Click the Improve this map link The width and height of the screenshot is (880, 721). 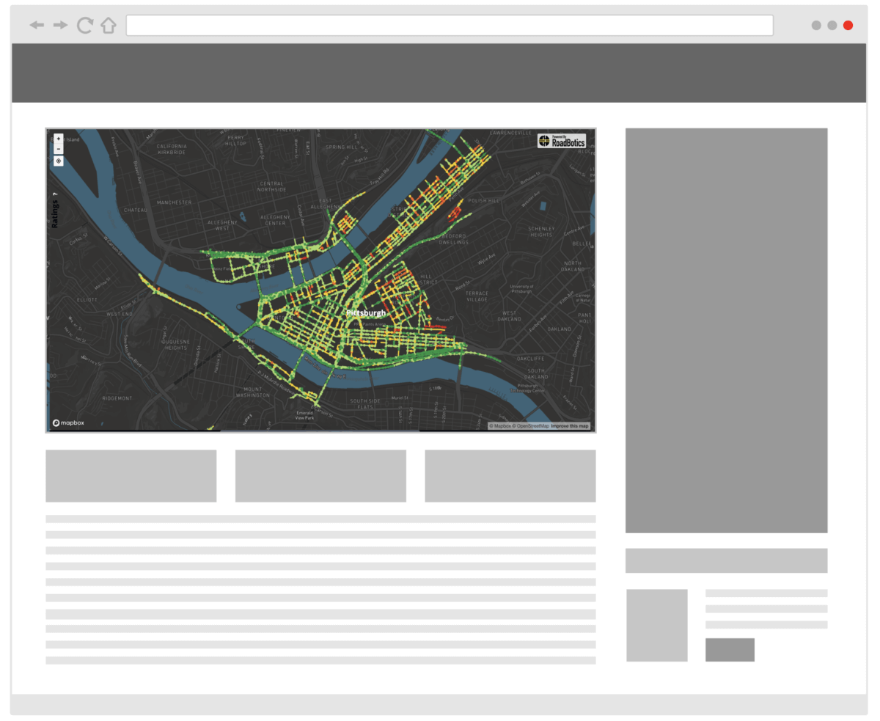coord(570,425)
